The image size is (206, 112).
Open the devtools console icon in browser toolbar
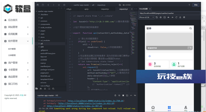coord(165,17)
